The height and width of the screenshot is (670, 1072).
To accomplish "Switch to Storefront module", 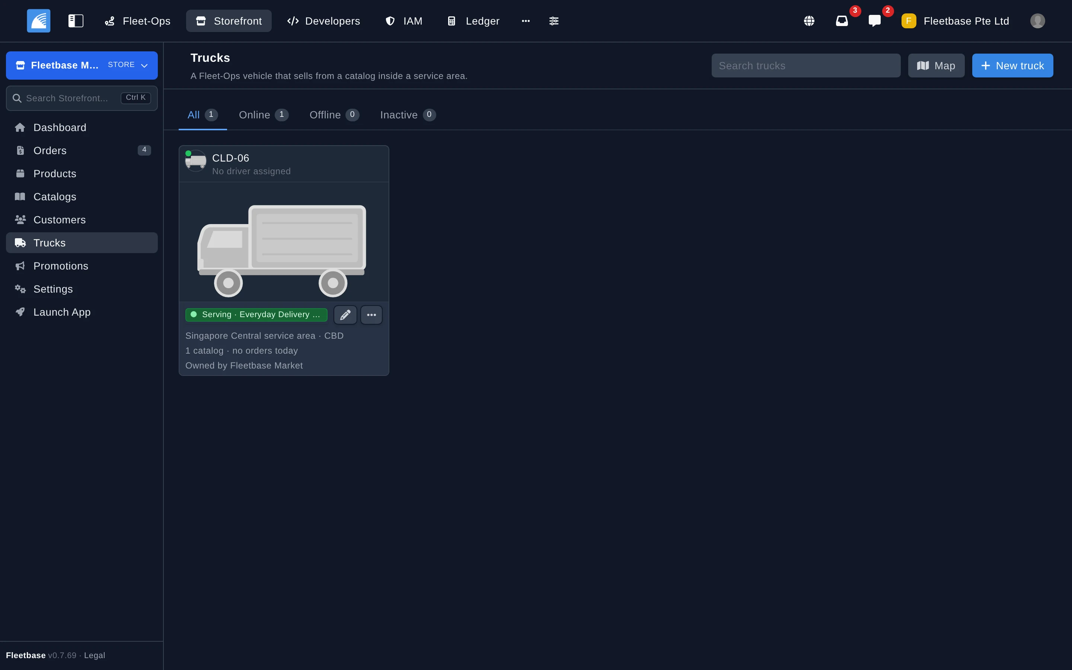I will (229, 21).
